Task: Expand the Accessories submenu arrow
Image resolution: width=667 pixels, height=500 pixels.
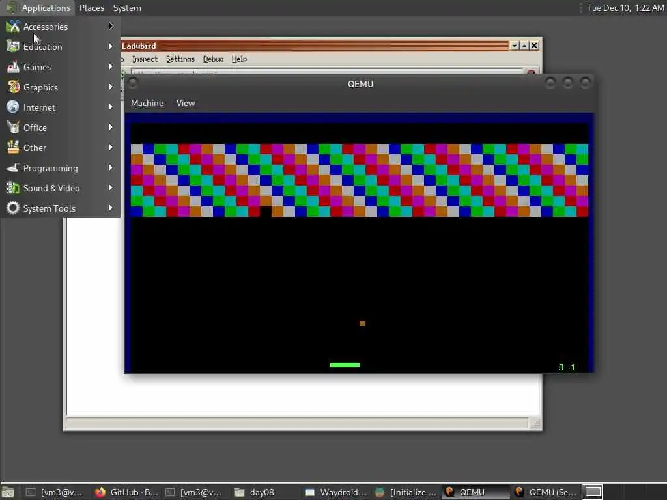Action: [x=111, y=26]
